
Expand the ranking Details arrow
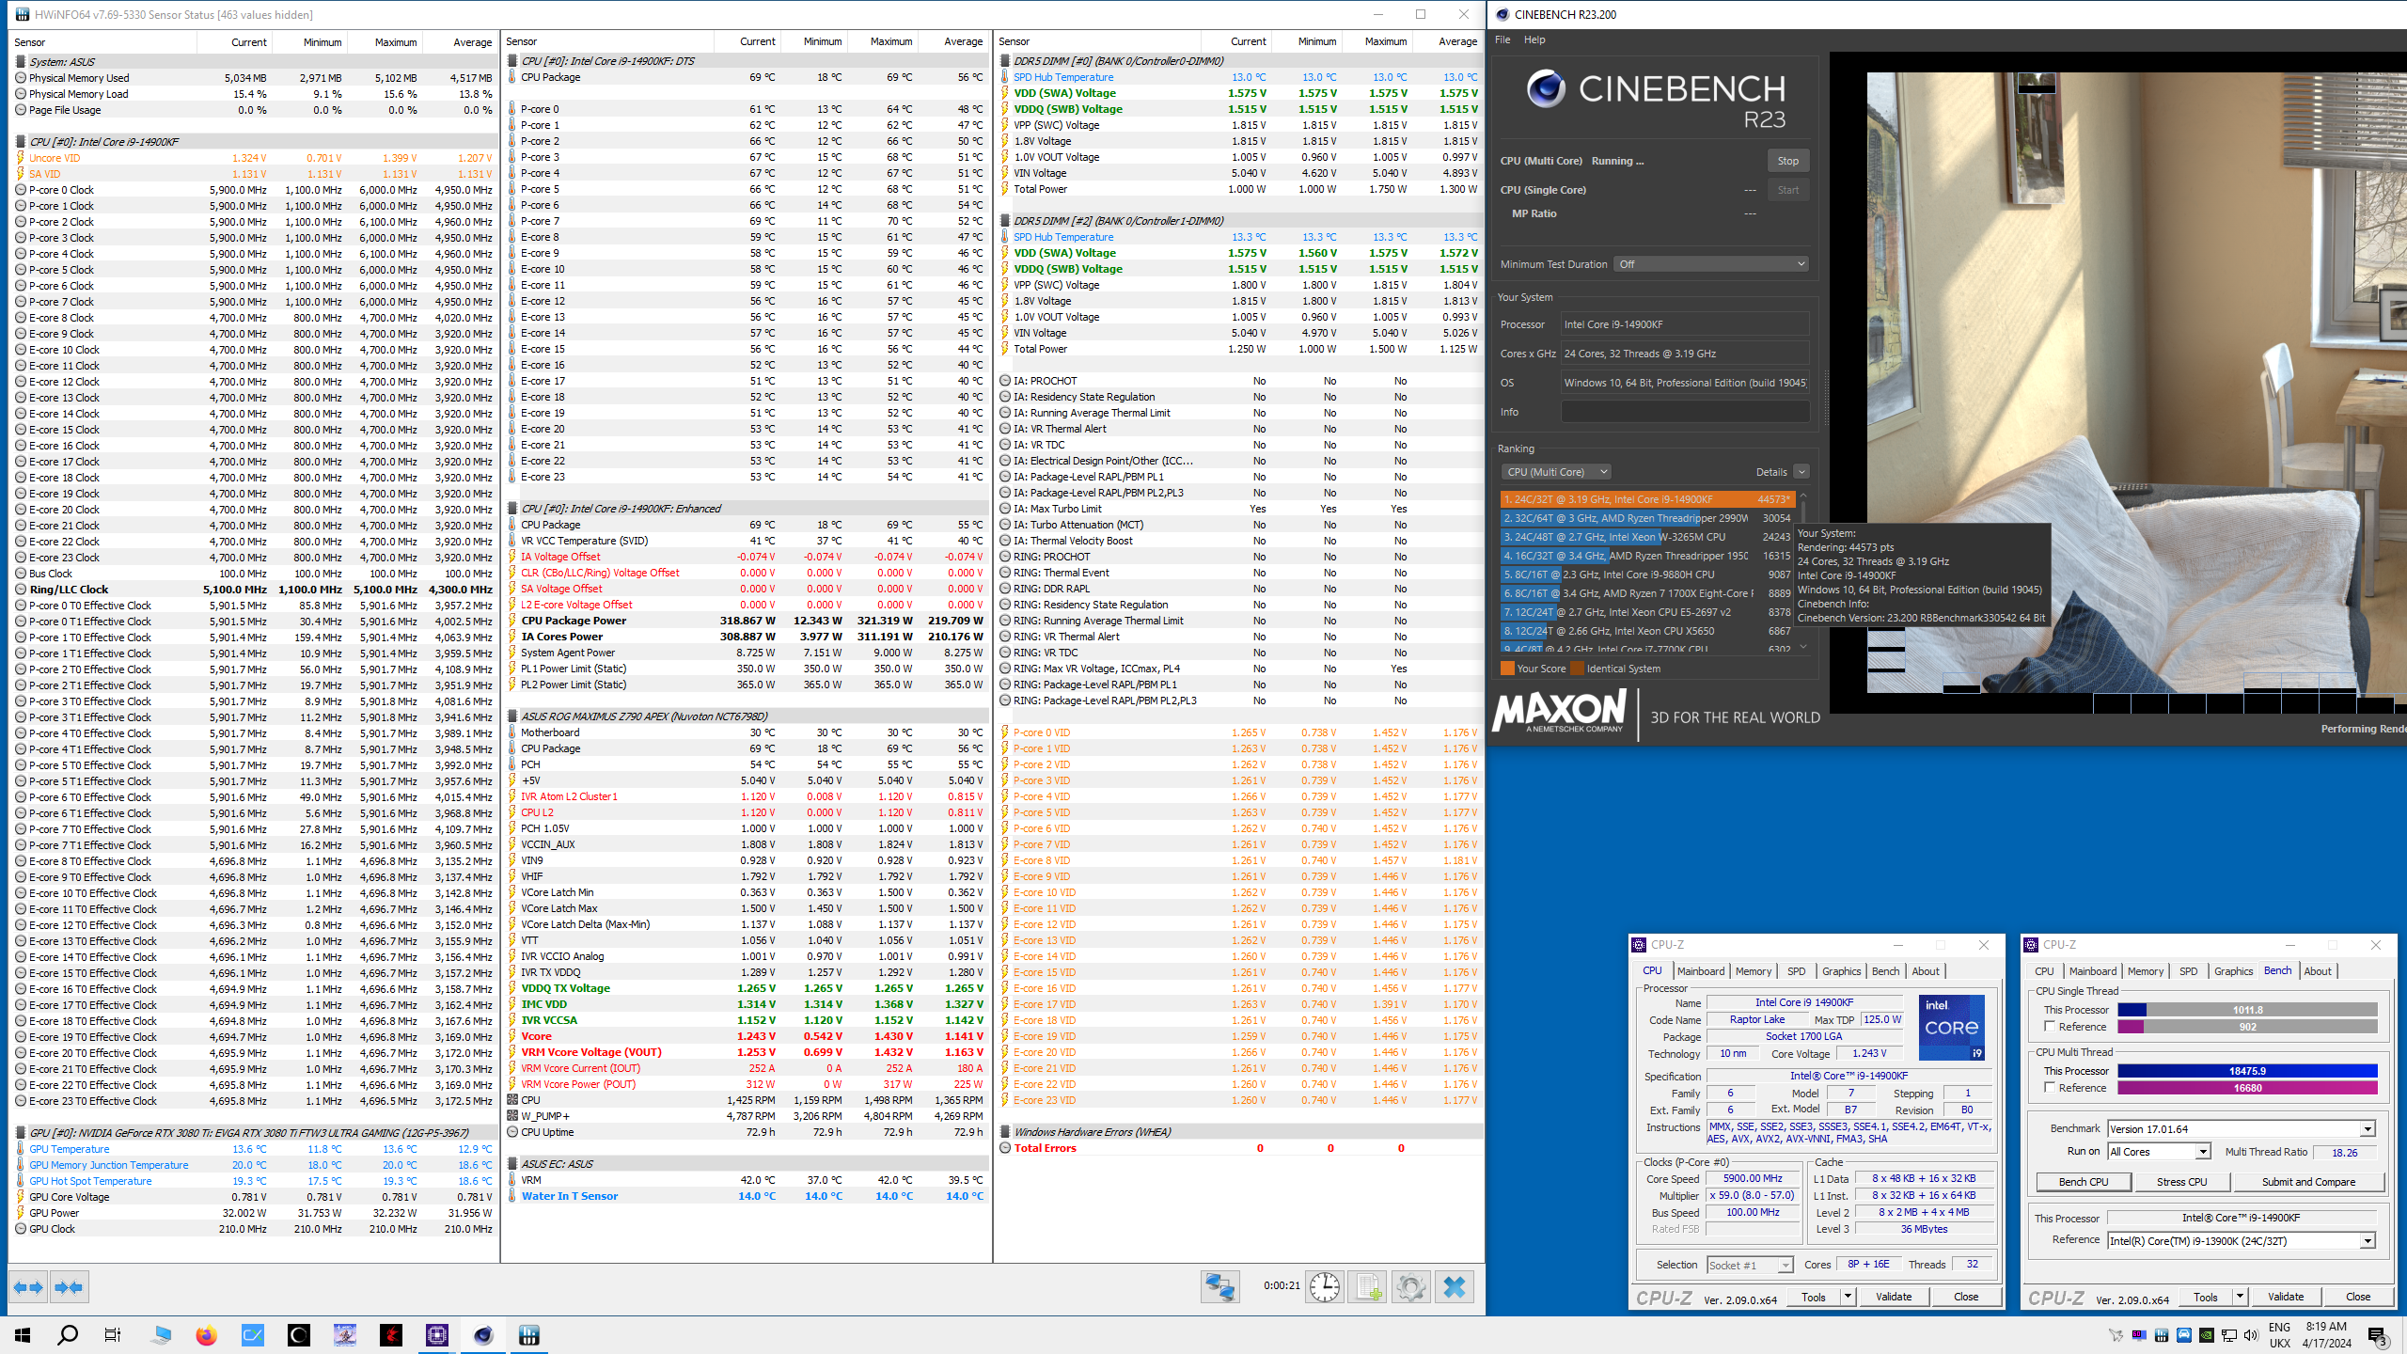(1801, 472)
